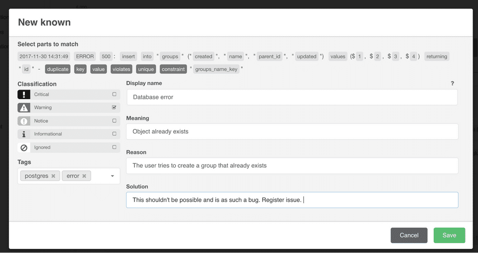Open the question mark help icon
Image resolution: width=478 pixels, height=253 pixels.
click(452, 84)
